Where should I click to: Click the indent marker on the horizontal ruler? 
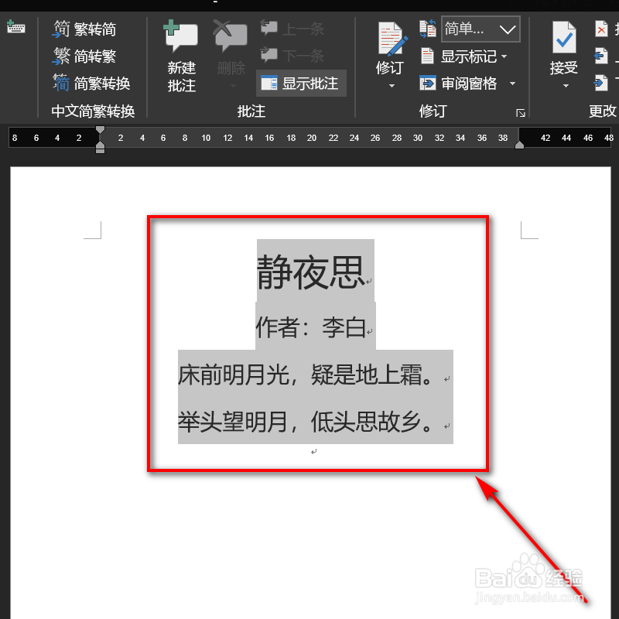(100, 147)
